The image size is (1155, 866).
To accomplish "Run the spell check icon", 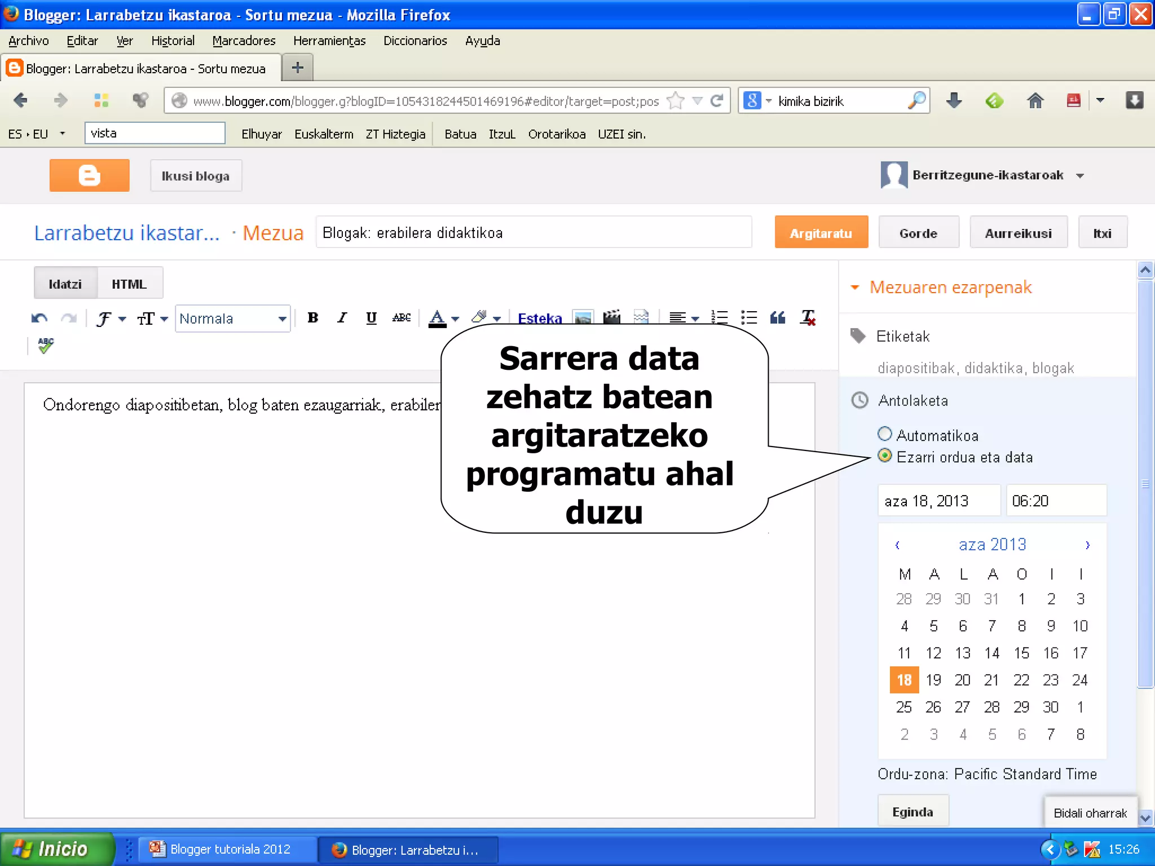I will tap(46, 346).
